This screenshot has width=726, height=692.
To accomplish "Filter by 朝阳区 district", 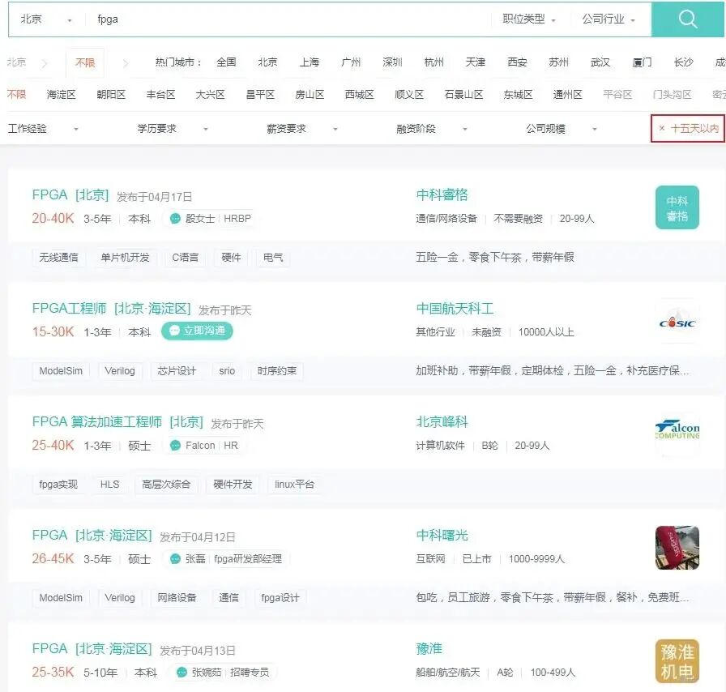I will (111, 95).
